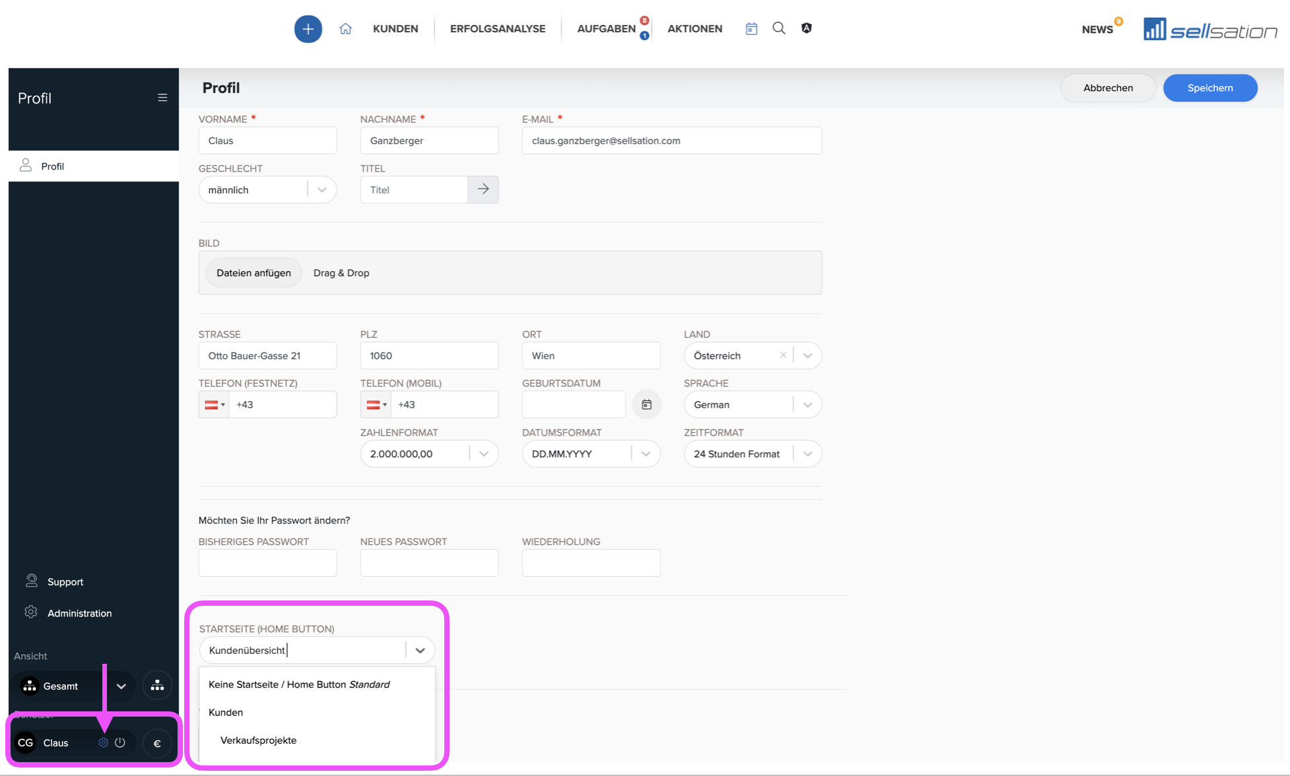Open the AUFGABEN menu
1290x776 pixels.
606,28
